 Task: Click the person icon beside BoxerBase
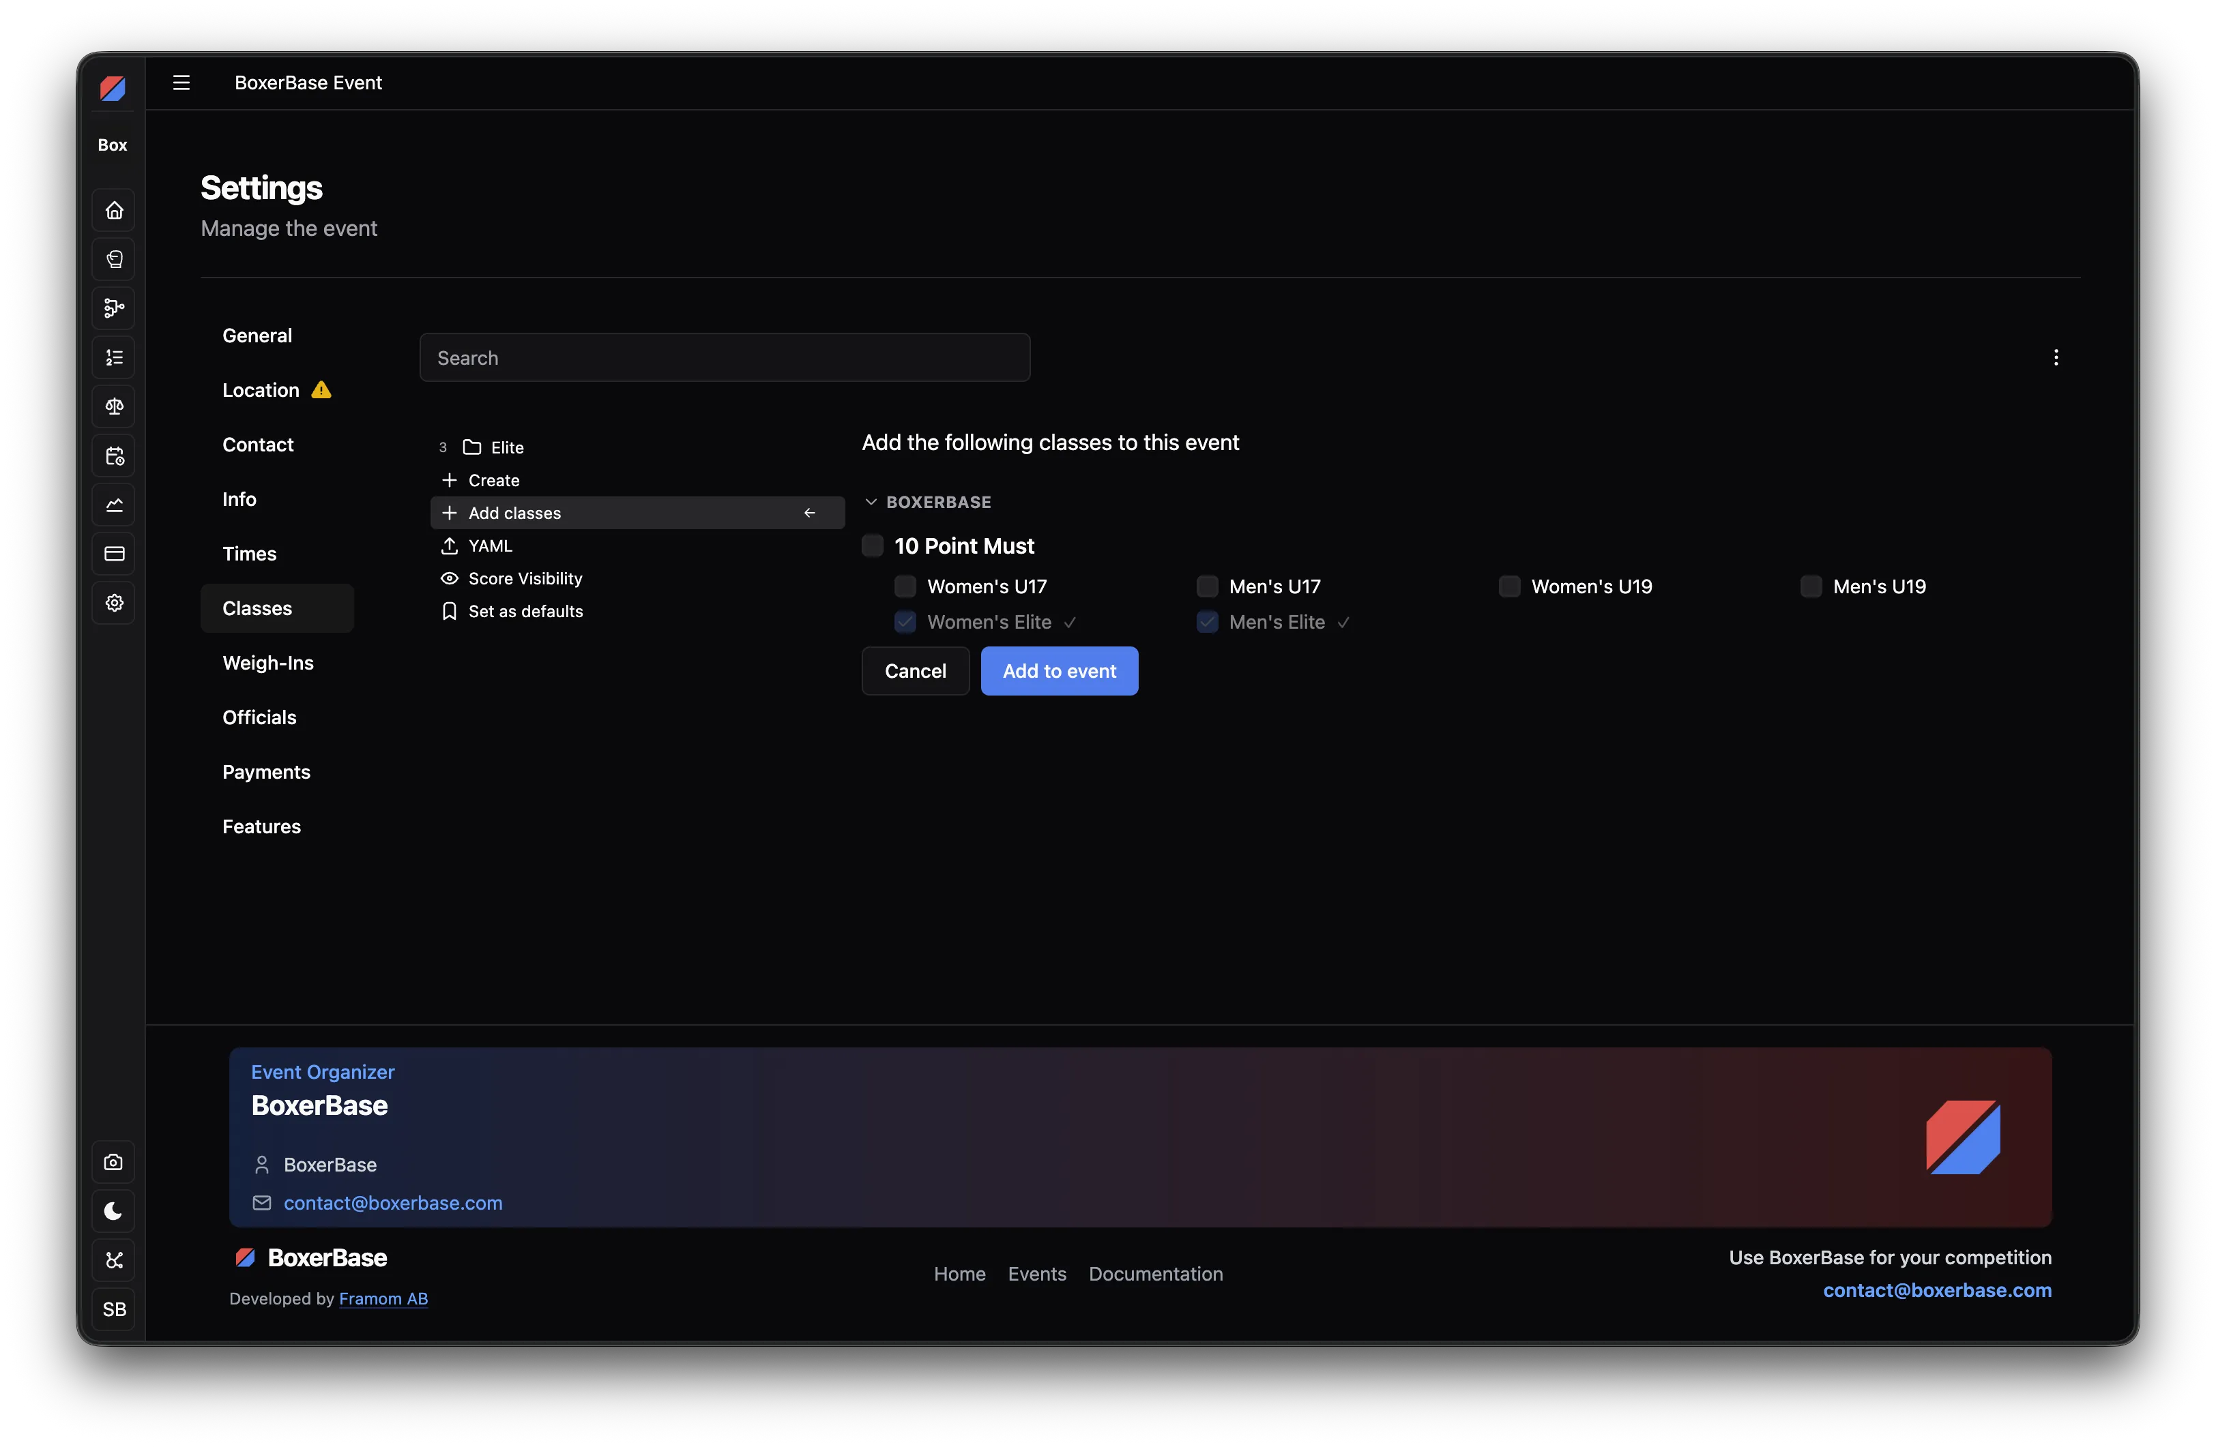tap(261, 1165)
